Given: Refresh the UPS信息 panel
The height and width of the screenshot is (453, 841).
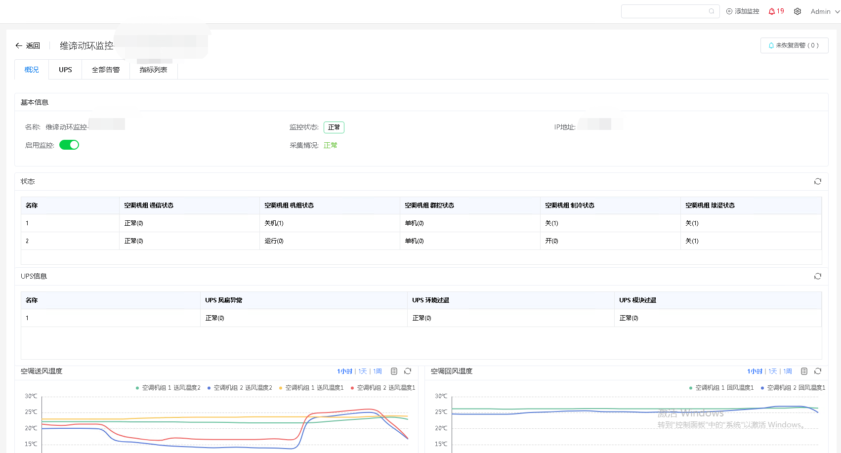Looking at the screenshot, I should coord(818,276).
